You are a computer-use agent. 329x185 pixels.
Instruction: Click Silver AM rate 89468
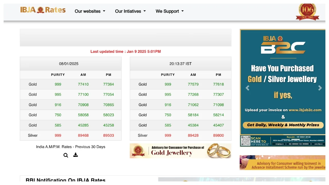click(x=83, y=135)
